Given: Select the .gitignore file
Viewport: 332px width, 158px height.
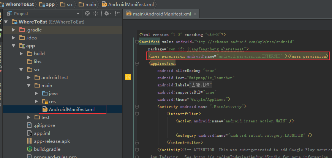Looking at the screenshot, I should 44,125.
